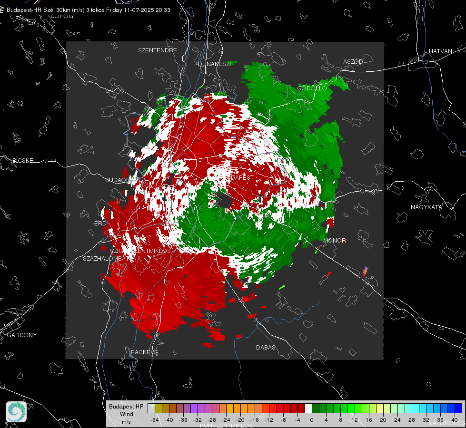Click the 16 value on the legend scale
466x428 pixels.
click(x=369, y=420)
